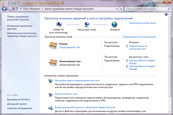Click the control panel icon in address bar

coord(17,9)
